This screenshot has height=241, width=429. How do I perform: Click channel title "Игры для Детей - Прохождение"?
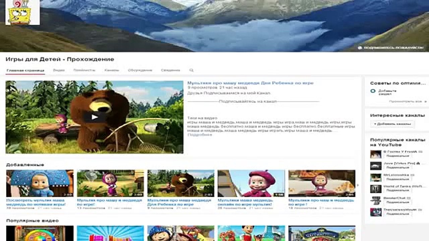click(x=60, y=59)
